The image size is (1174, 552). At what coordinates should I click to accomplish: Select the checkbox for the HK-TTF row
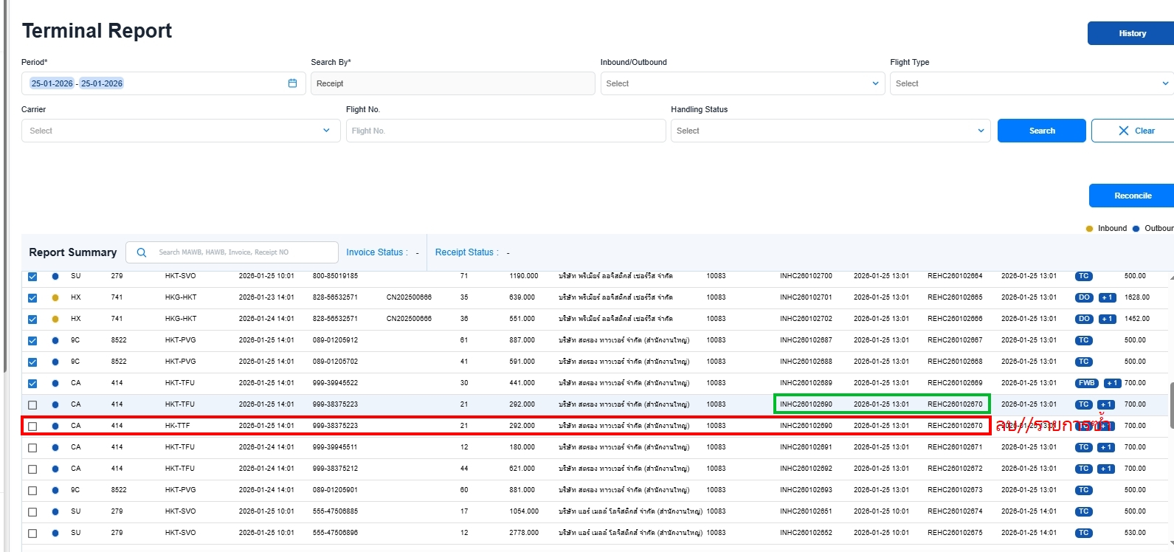[x=32, y=427]
